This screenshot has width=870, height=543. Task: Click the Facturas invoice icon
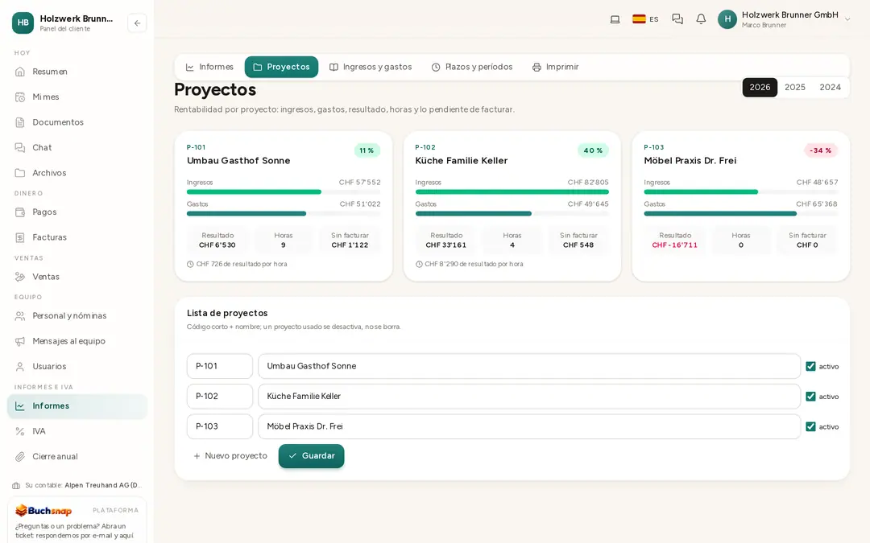20,237
